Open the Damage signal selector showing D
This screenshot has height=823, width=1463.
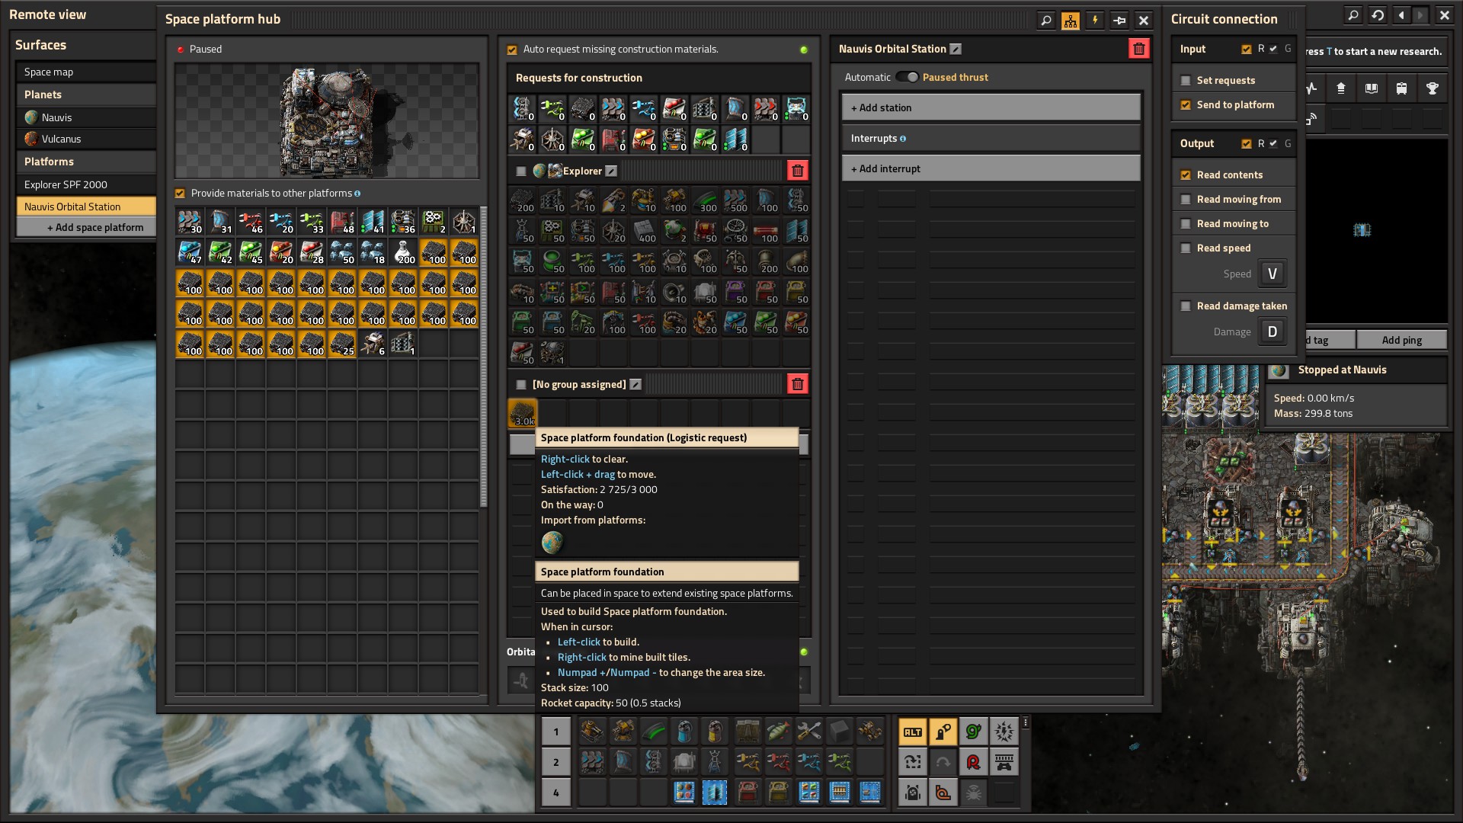(x=1273, y=331)
